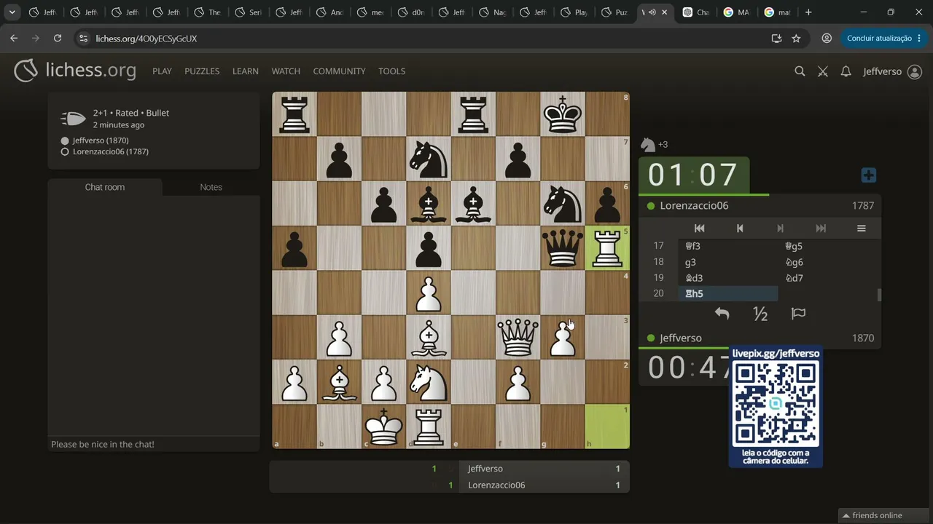Select move 18 Ng6 in list
The height and width of the screenshot is (524, 933).
point(827,262)
